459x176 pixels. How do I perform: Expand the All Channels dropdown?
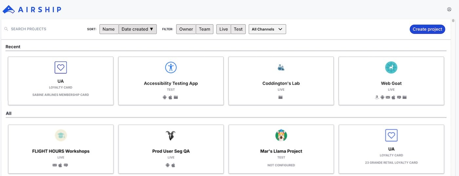tap(267, 29)
